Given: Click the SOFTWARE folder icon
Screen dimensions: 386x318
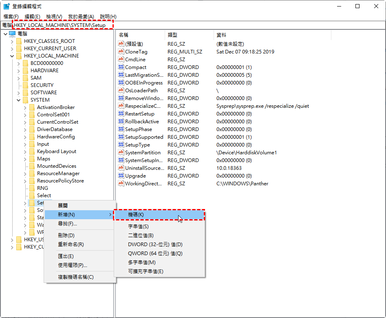Looking at the screenshot, I should pos(25,93).
